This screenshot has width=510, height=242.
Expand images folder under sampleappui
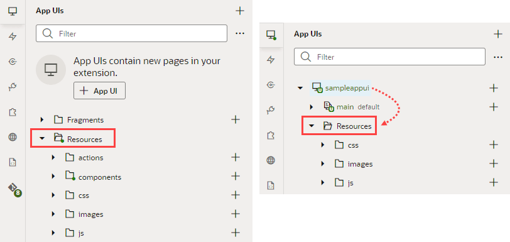tap(323, 163)
